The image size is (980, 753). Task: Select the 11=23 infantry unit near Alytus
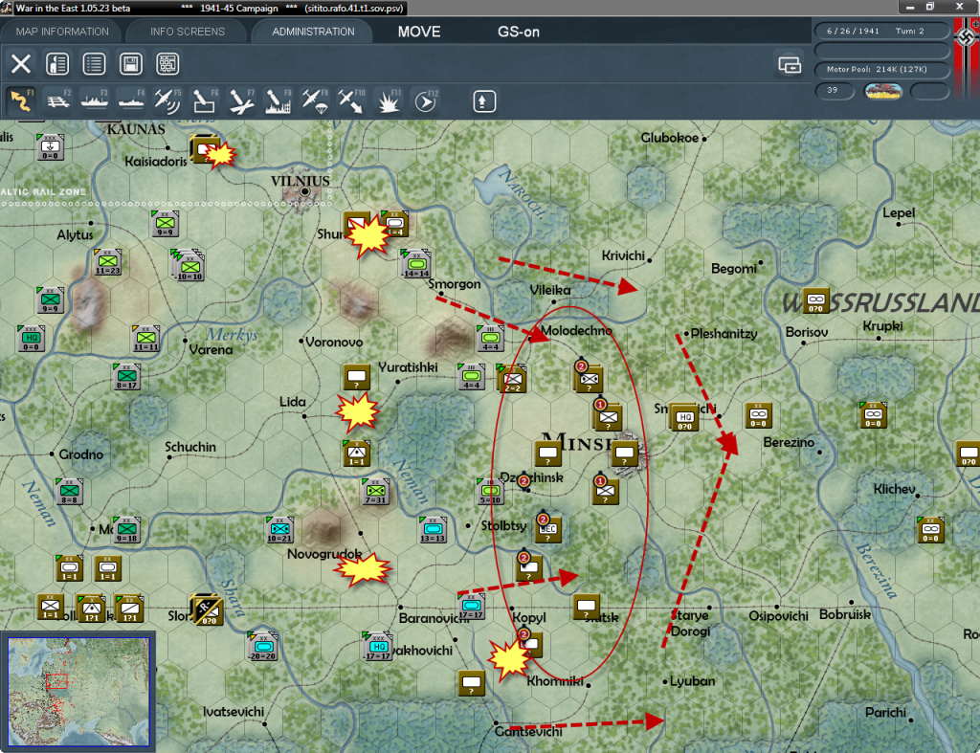(108, 262)
